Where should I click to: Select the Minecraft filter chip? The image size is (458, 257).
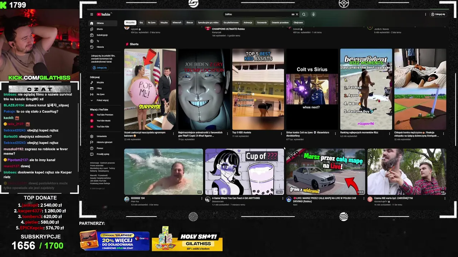coord(177,22)
